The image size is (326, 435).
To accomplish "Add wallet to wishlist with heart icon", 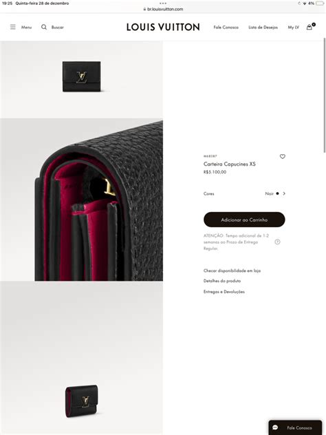I will pos(282,156).
